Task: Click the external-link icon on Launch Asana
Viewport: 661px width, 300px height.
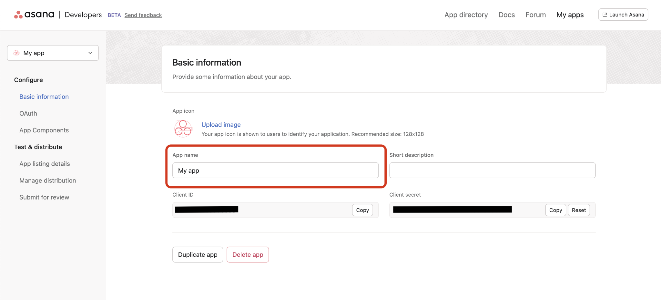Action: click(605, 15)
